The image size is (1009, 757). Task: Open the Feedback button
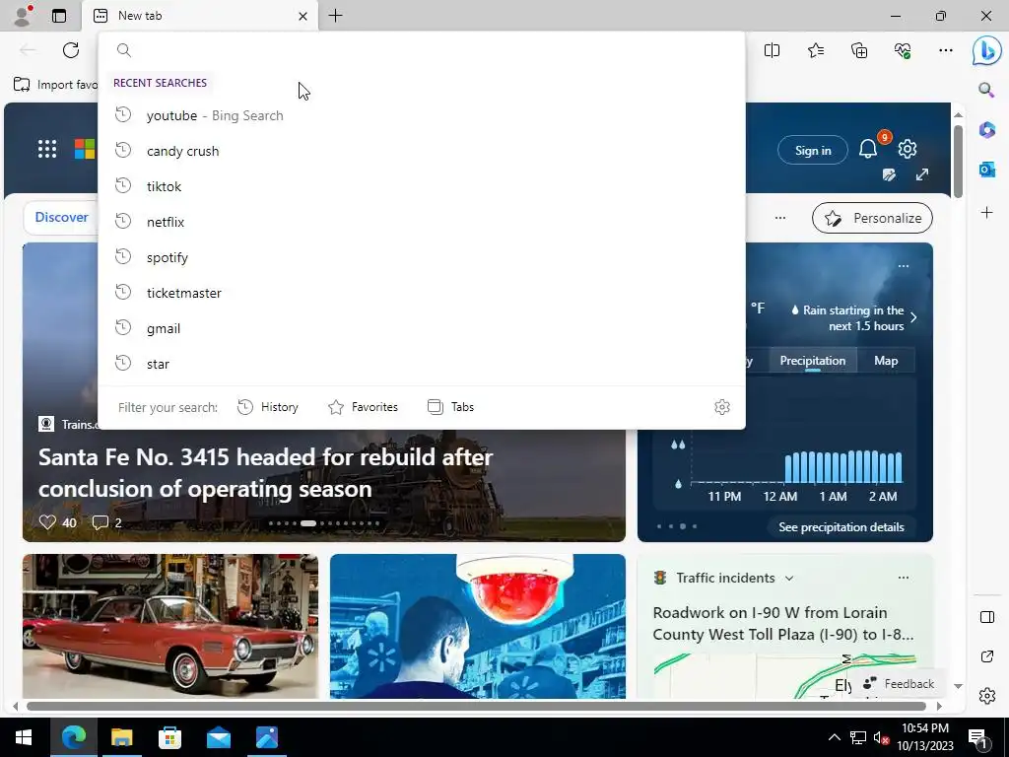(x=899, y=684)
